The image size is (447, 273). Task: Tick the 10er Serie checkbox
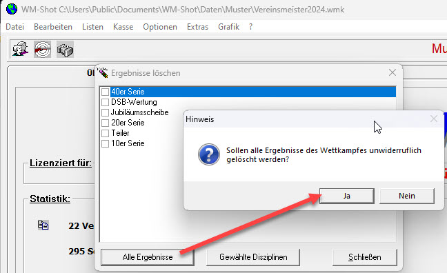coord(105,143)
